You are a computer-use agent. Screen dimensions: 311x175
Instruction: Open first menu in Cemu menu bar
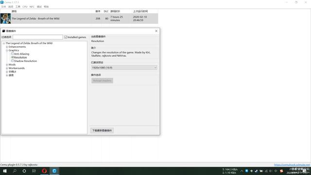pyautogui.click(x=3, y=6)
